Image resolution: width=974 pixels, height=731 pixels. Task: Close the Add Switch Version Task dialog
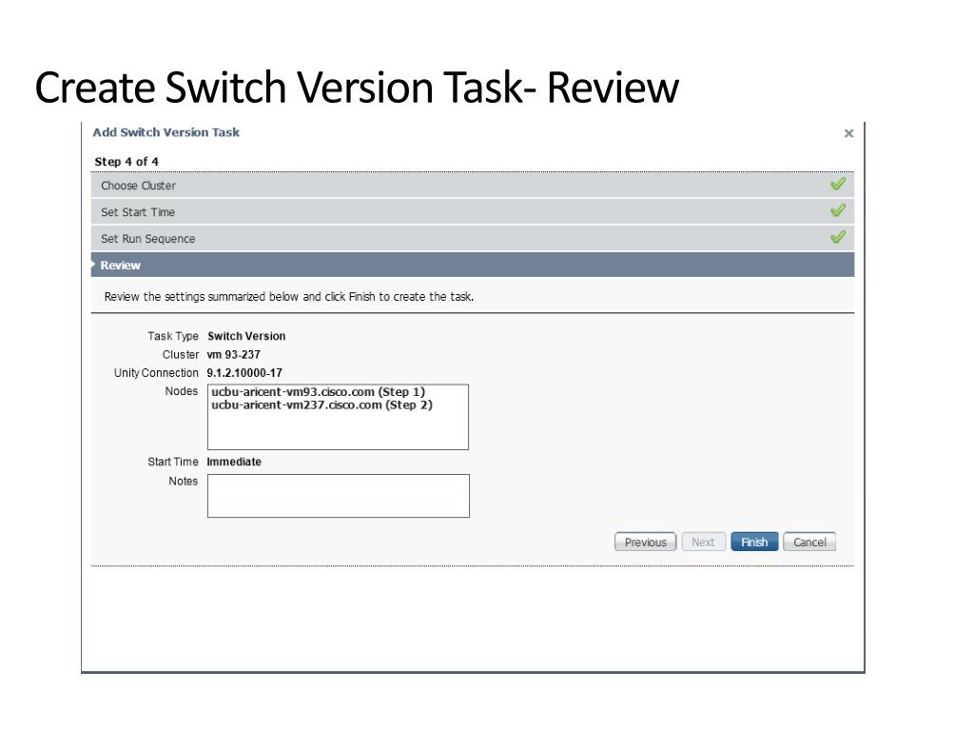pyautogui.click(x=848, y=133)
